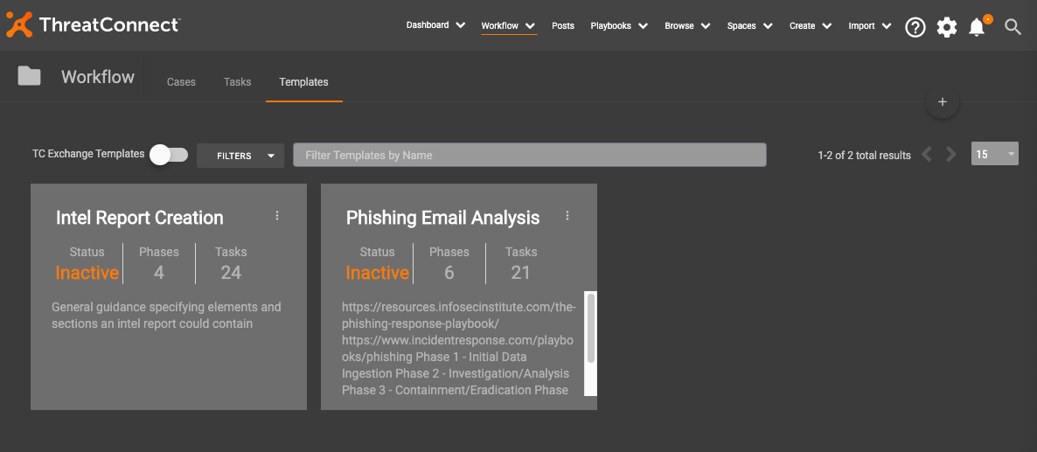1037x452 pixels.
Task: Click the search magnifier icon
Action: tap(1013, 27)
